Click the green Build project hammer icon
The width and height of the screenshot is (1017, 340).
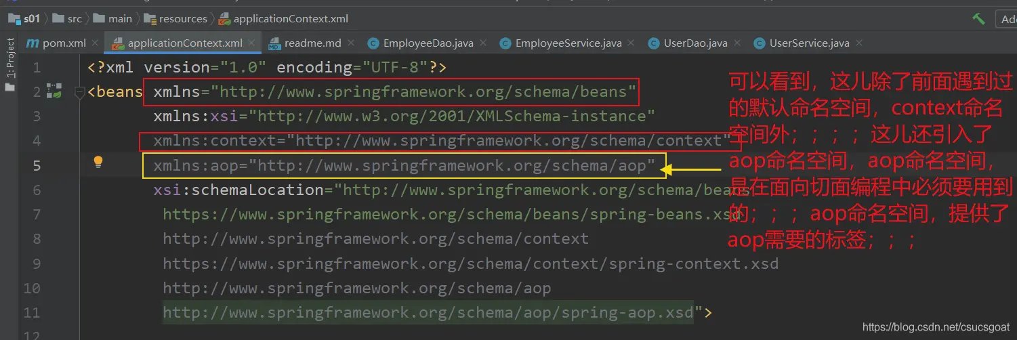click(x=978, y=18)
